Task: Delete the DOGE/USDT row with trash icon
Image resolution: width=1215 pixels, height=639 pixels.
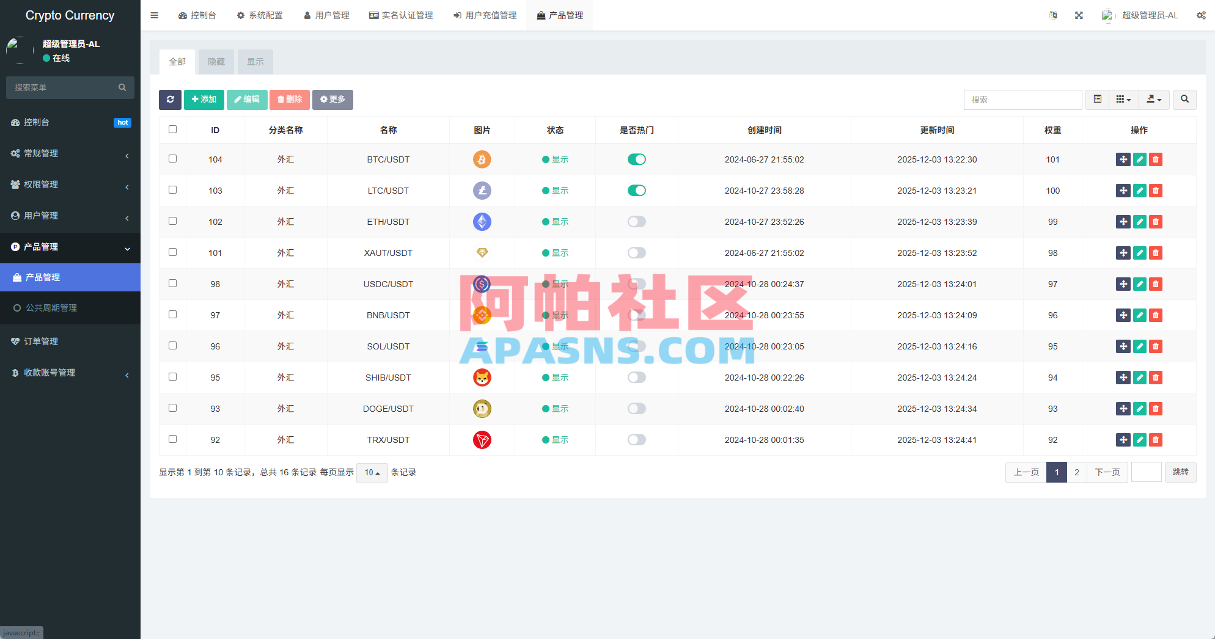Action: coord(1155,409)
